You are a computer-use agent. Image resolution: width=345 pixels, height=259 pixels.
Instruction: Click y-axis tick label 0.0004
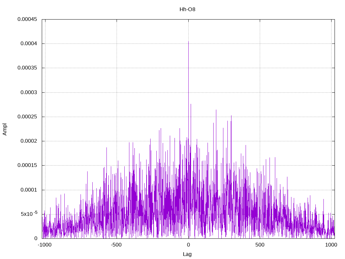[29, 44]
